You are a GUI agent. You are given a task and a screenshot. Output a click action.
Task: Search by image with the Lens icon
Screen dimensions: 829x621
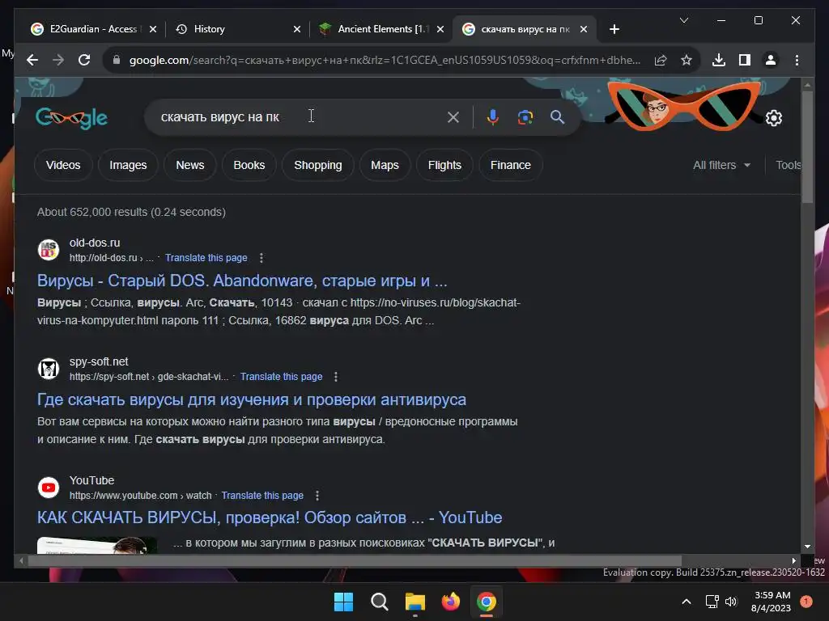tap(525, 117)
